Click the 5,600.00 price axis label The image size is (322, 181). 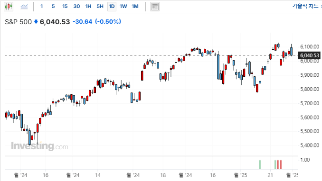pos(310,118)
